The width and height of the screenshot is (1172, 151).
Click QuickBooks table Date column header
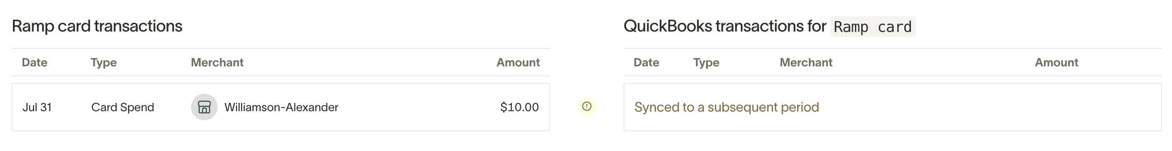click(x=646, y=62)
